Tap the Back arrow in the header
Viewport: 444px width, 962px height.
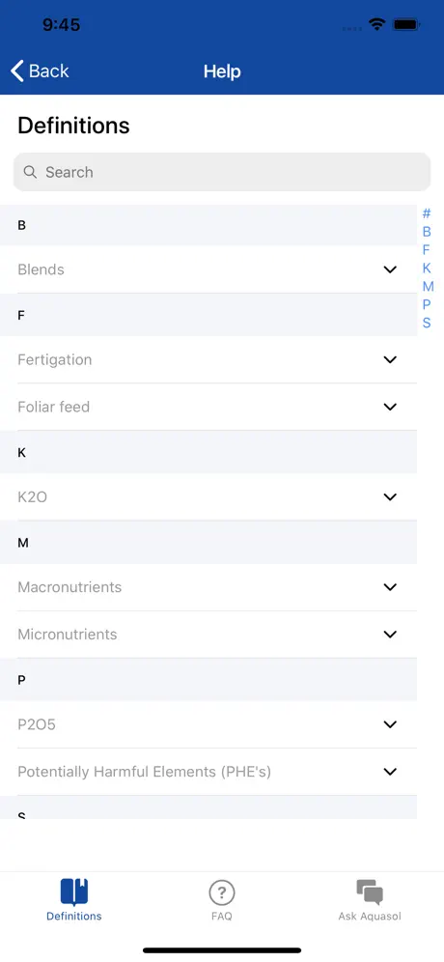[x=17, y=71]
